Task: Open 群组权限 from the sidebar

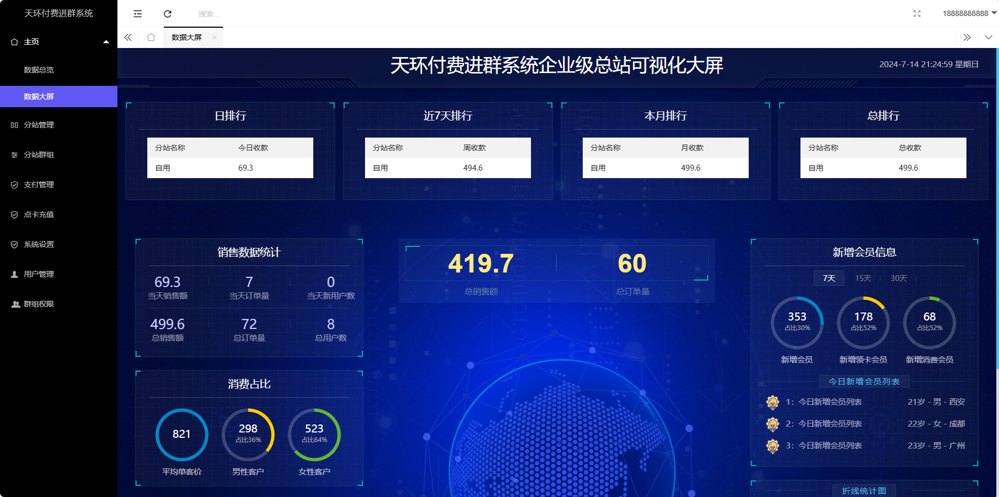Action: click(38, 304)
